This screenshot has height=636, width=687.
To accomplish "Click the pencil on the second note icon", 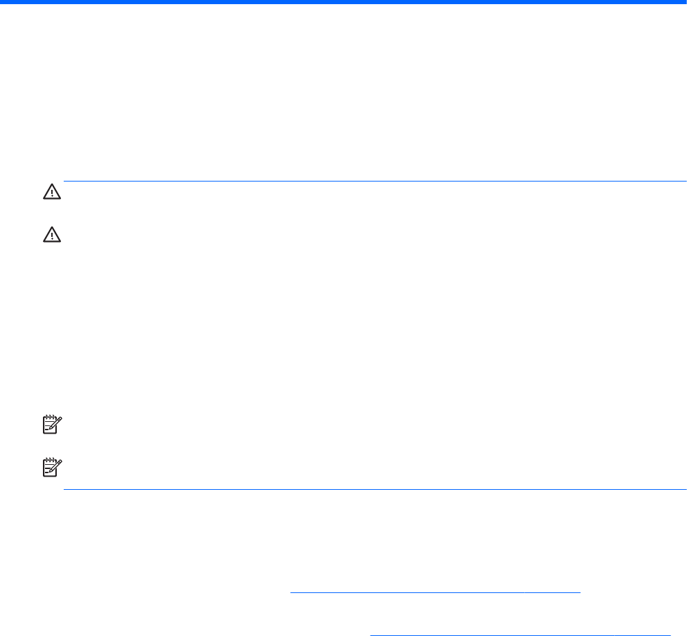I will pos(55,468).
